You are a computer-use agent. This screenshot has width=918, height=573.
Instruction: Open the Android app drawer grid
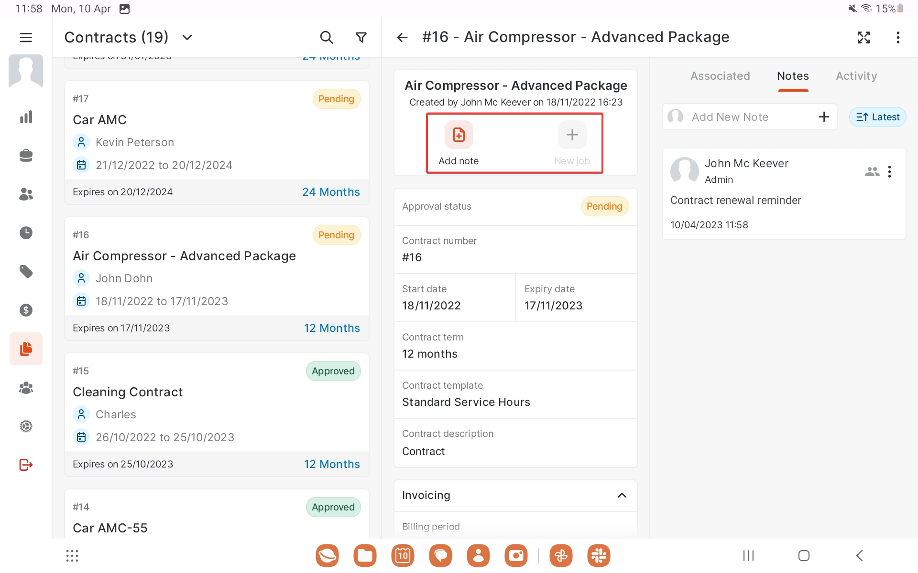72,555
